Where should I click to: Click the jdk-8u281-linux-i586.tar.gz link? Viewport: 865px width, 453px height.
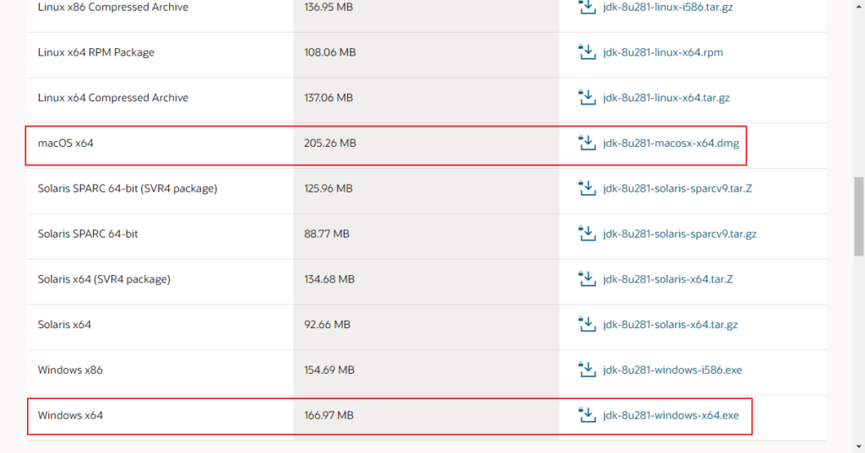point(668,7)
